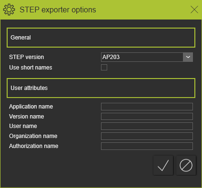
Task: Click the User name label
Action: (x=23, y=126)
